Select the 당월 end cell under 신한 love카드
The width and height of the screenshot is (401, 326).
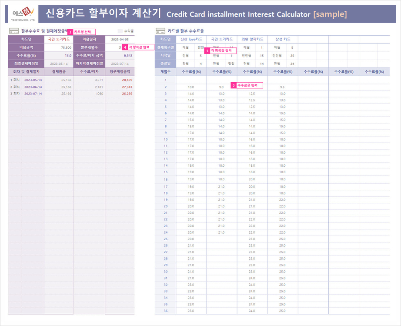(185, 64)
